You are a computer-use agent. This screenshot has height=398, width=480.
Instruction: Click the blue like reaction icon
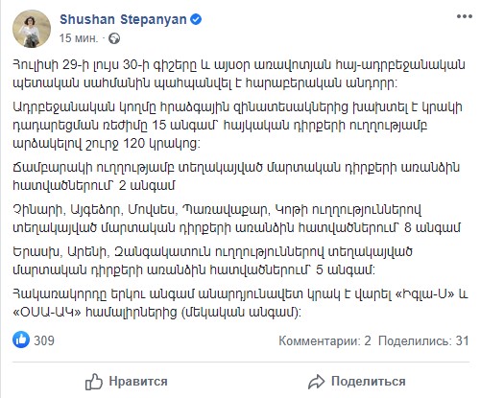tap(21, 339)
